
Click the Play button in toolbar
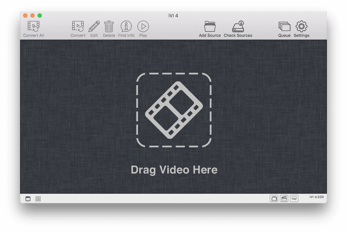click(143, 26)
